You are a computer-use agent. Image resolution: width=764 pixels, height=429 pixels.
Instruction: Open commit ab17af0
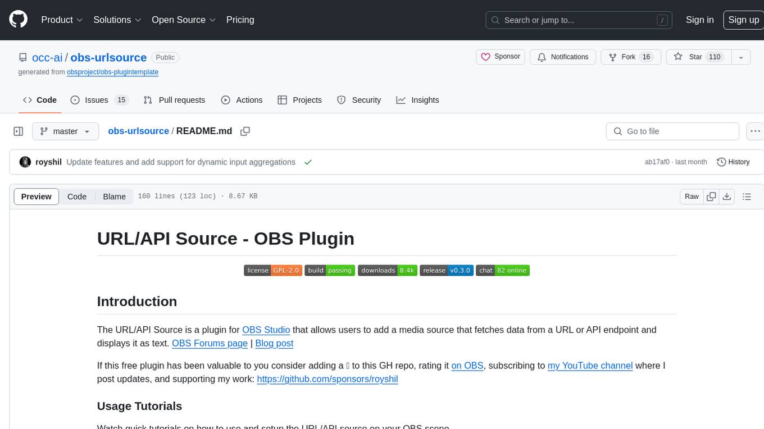coord(657,162)
